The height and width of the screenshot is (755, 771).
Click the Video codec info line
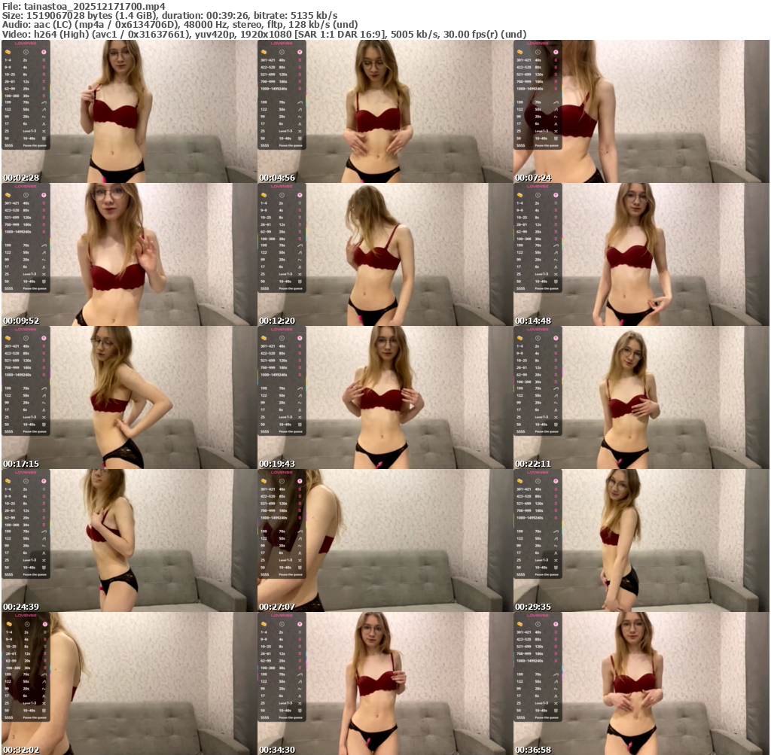tap(264, 34)
